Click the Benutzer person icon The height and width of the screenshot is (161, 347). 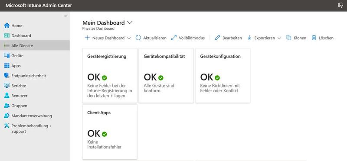(7, 96)
